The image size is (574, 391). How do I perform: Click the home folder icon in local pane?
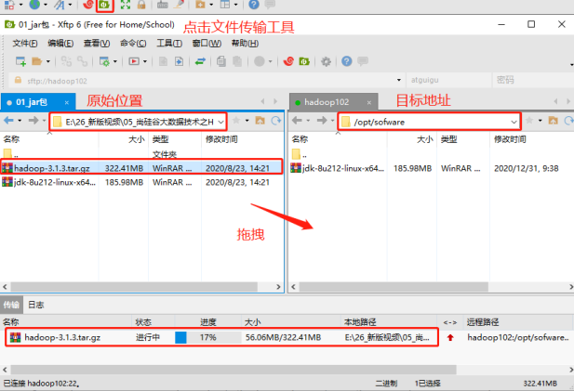point(260,120)
